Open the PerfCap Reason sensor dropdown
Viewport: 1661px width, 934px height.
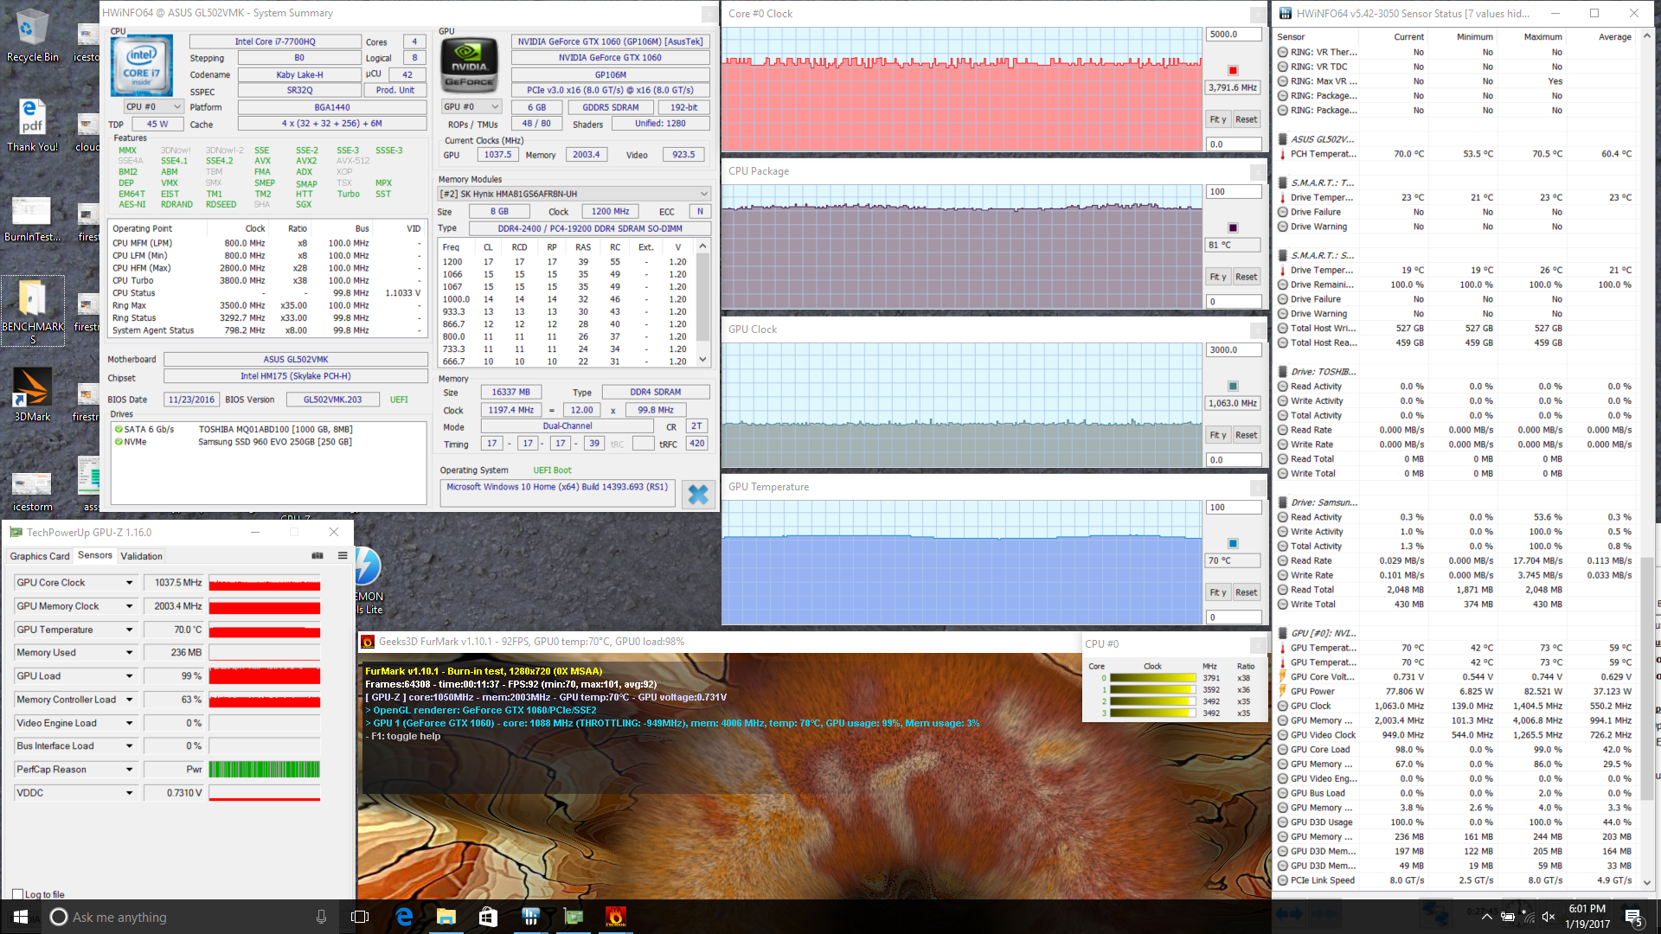(130, 770)
